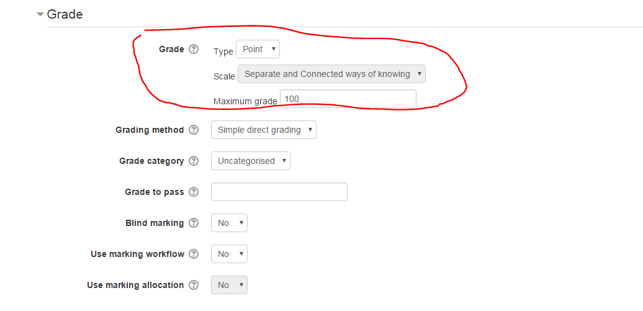Open the Scale dropdown list
This screenshot has height=311, width=643.
[332, 74]
